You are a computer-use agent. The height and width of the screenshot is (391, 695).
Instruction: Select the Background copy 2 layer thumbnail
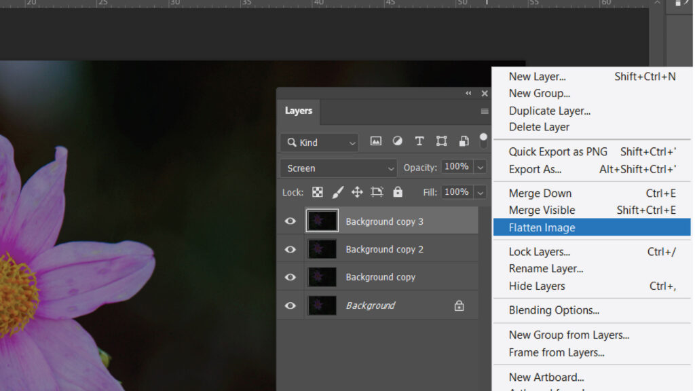click(x=322, y=249)
